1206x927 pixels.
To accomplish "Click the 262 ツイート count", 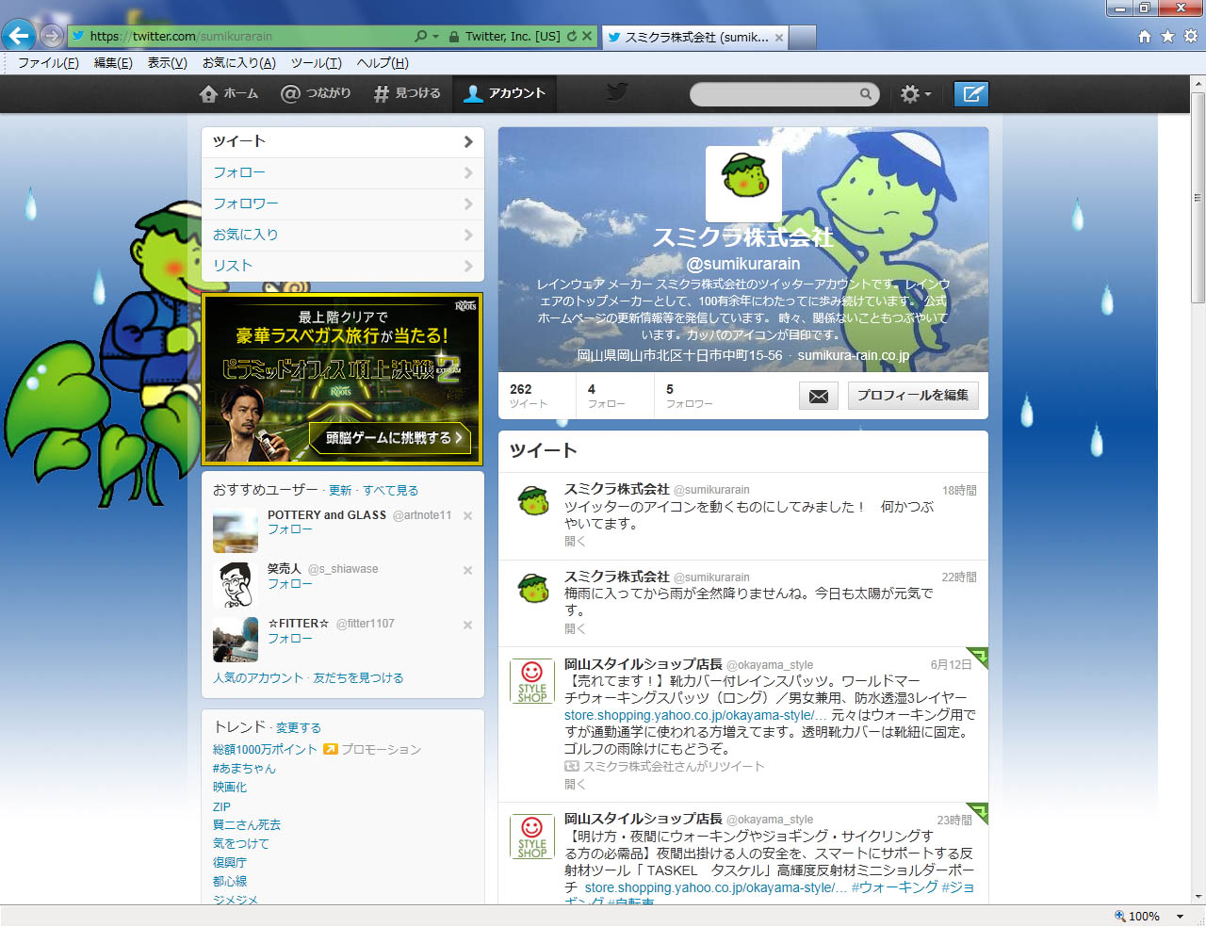I will click(529, 396).
